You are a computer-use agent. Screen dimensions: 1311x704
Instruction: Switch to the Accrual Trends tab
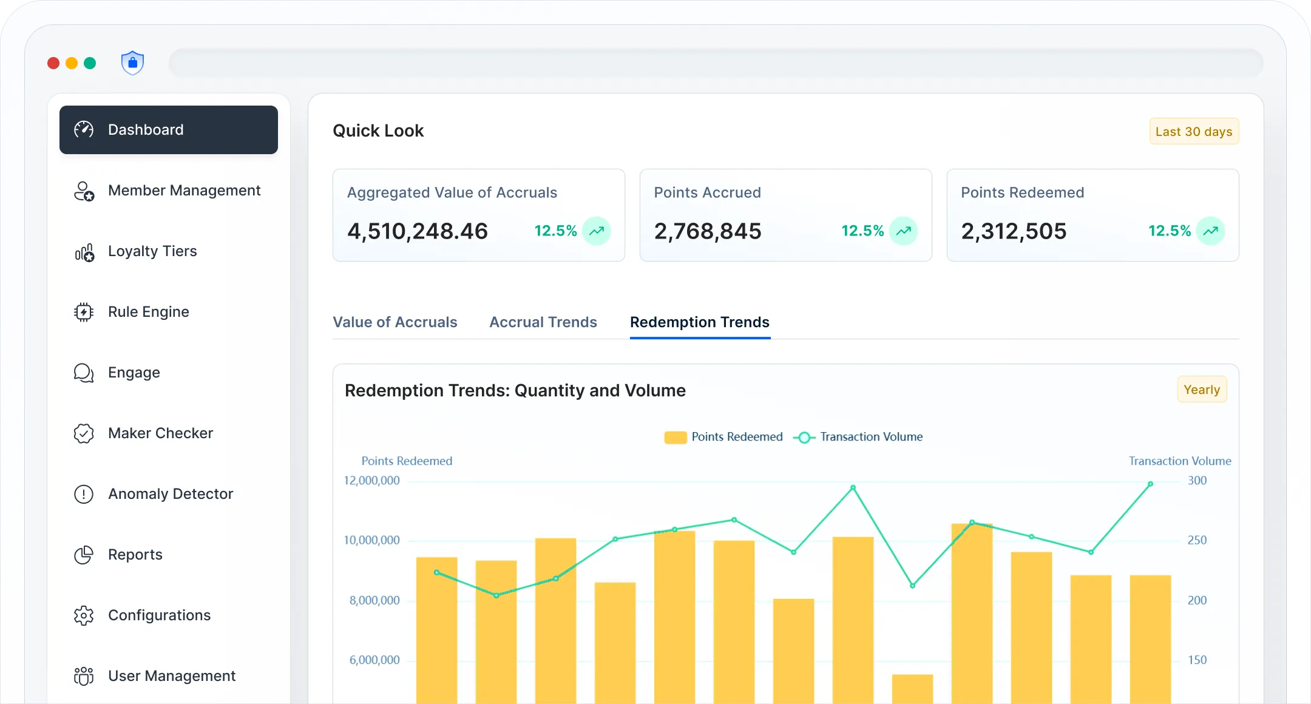[x=543, y=322]
